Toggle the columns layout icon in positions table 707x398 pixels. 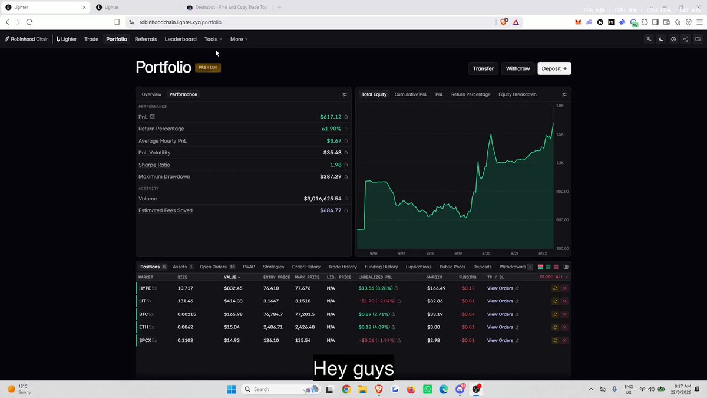coord(566,267)
